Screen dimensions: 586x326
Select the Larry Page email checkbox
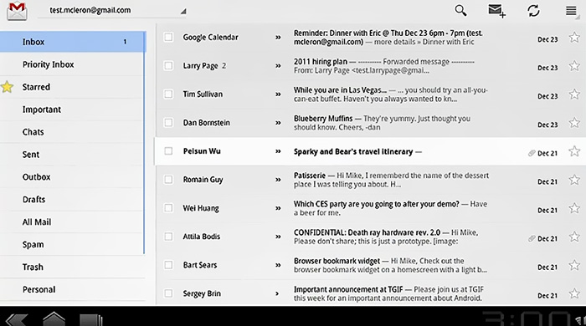[x=168, y=66]
